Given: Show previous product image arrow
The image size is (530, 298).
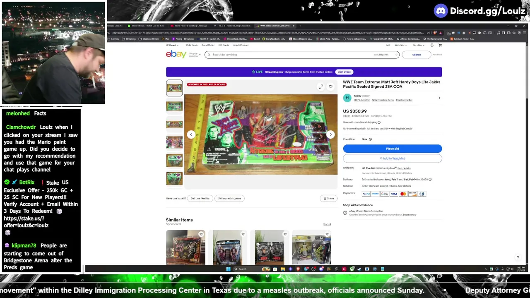Looking at the screenshot, I should (x=191, y=135).
